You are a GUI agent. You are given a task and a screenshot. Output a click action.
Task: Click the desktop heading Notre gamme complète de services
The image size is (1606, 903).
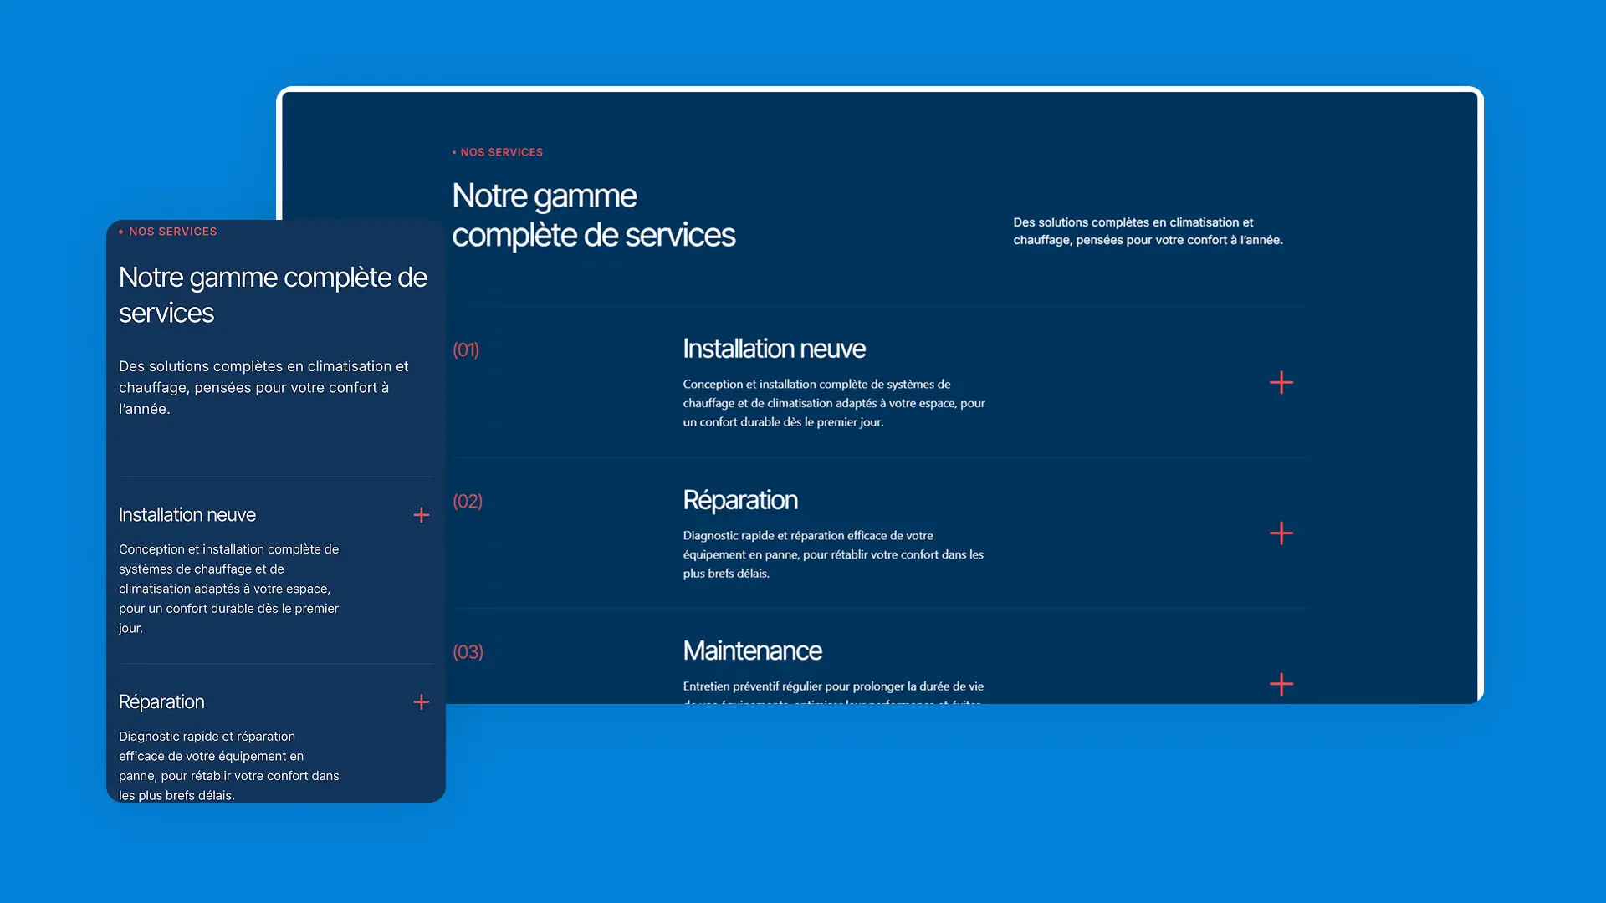tap(593, 216)
